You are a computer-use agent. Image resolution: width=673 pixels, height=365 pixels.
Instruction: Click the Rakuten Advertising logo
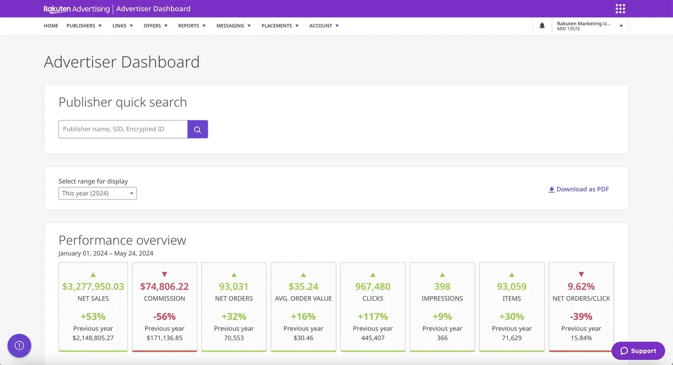(76, 8)
